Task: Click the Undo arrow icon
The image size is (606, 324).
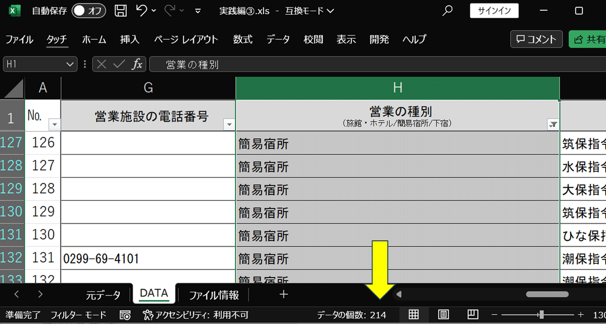Action: (x=142, y=10)
